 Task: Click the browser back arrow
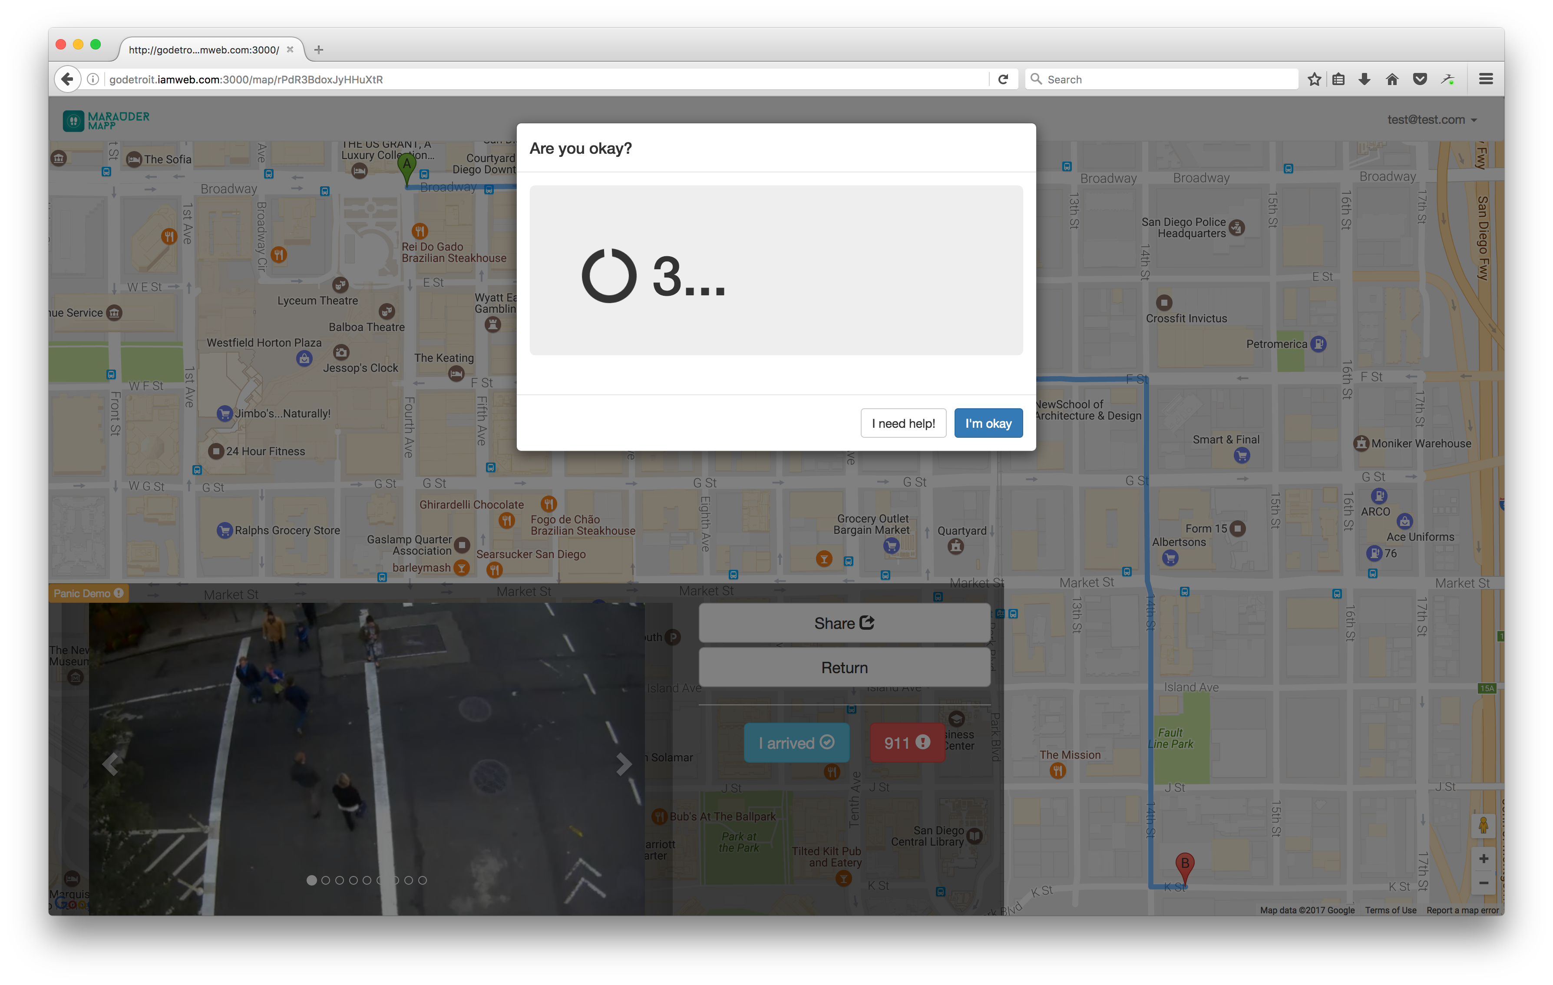pyautogui.click(x=67, y=79)
